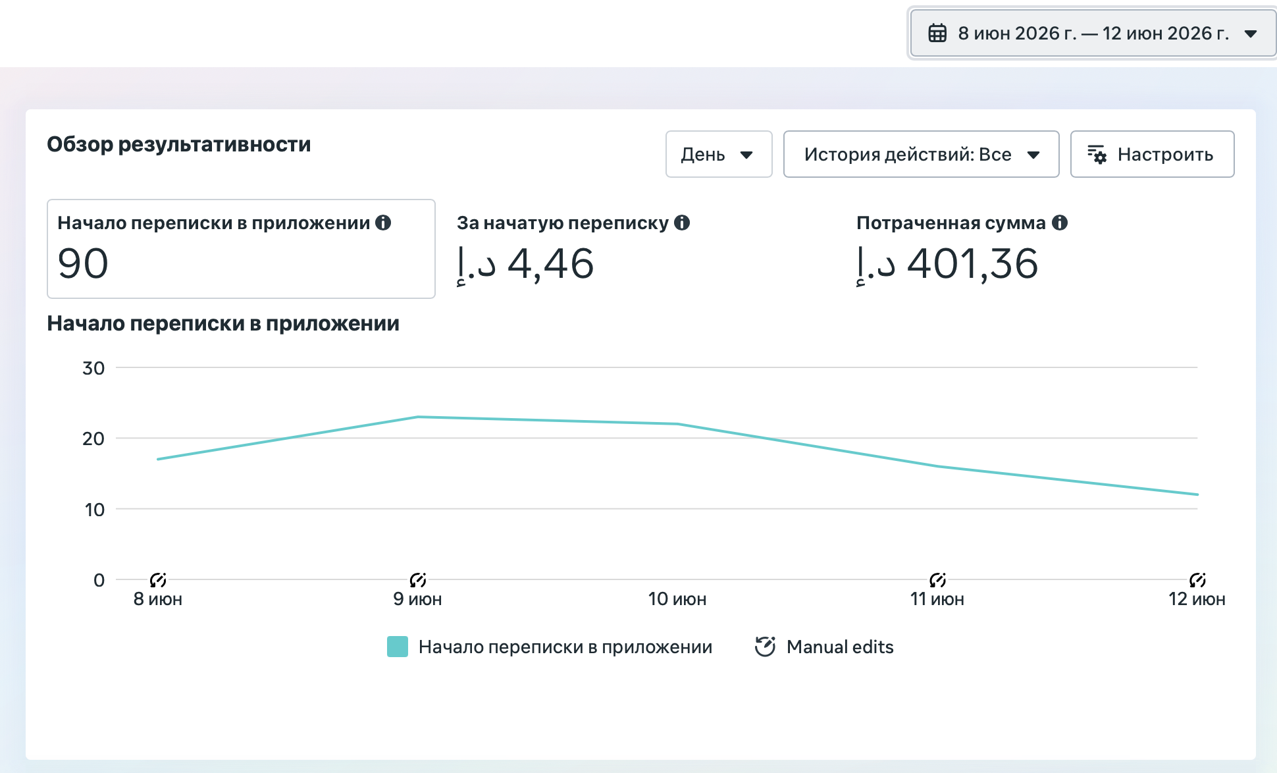Click the Обзор результативности heading

click(179, 144)
